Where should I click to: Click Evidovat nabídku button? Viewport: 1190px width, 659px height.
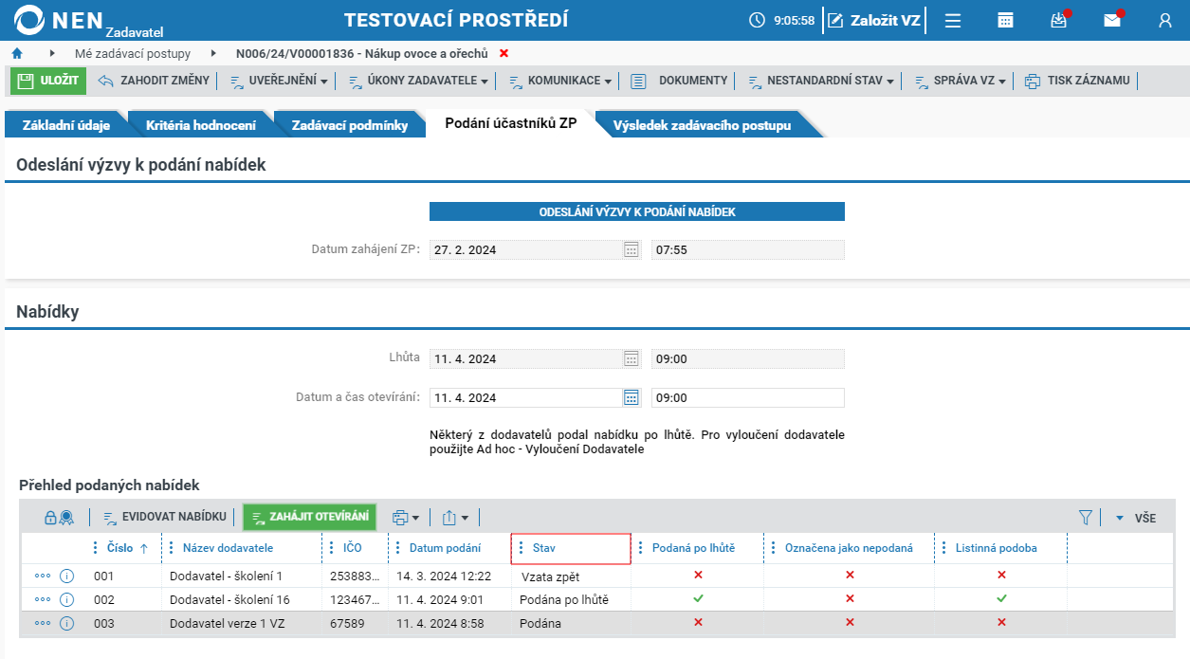pos(164,518)
